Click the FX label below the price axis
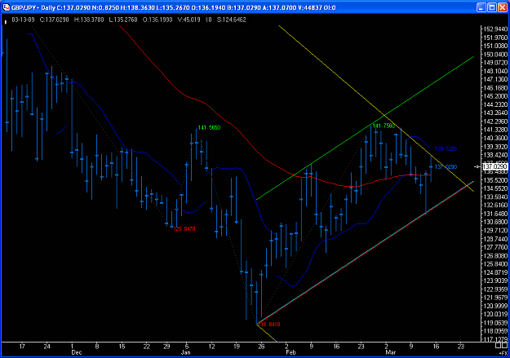The image size is (510, 358). coord(503,353)
